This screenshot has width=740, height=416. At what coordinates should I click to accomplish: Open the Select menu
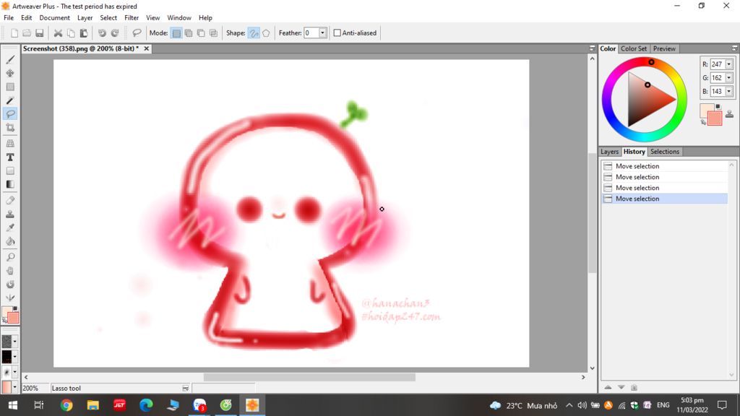pos(108,18)
